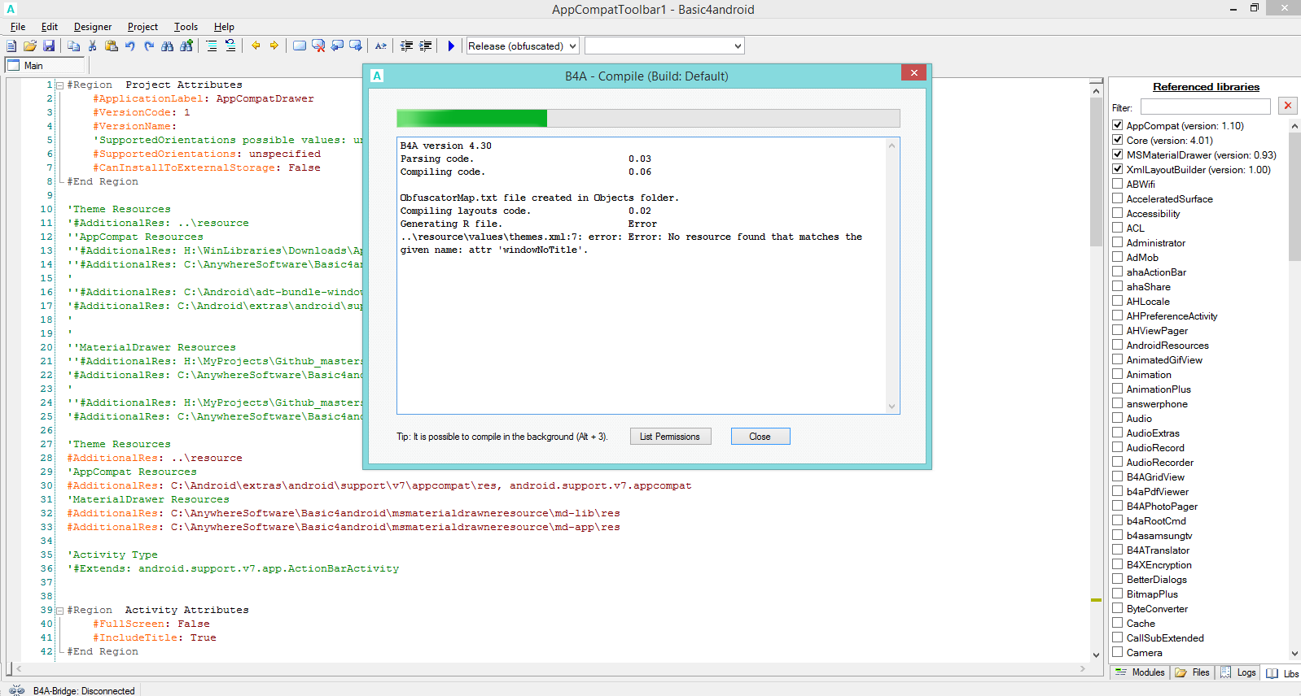Open a project via the folder toolbar icon

tap(30, 46)
